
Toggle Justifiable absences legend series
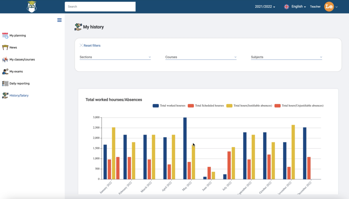(x=249, y=106)
